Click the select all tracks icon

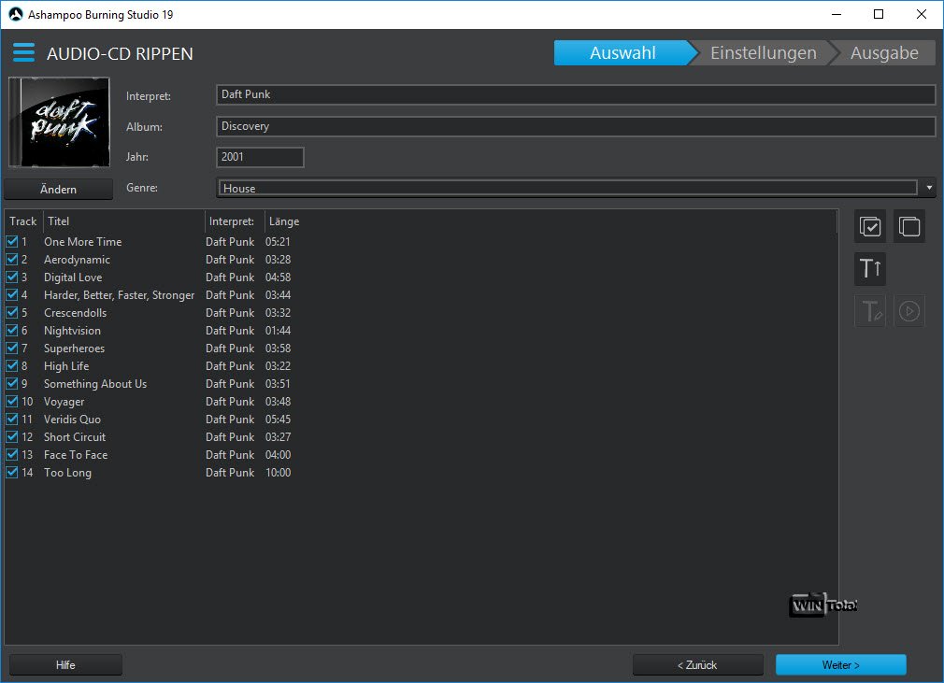click(x=870, y=227)
